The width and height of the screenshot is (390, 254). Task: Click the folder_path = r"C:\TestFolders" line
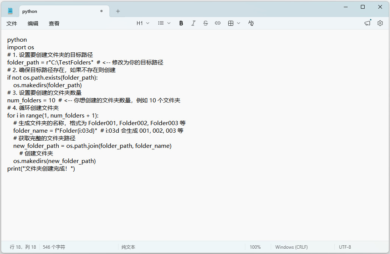[85, 63]
